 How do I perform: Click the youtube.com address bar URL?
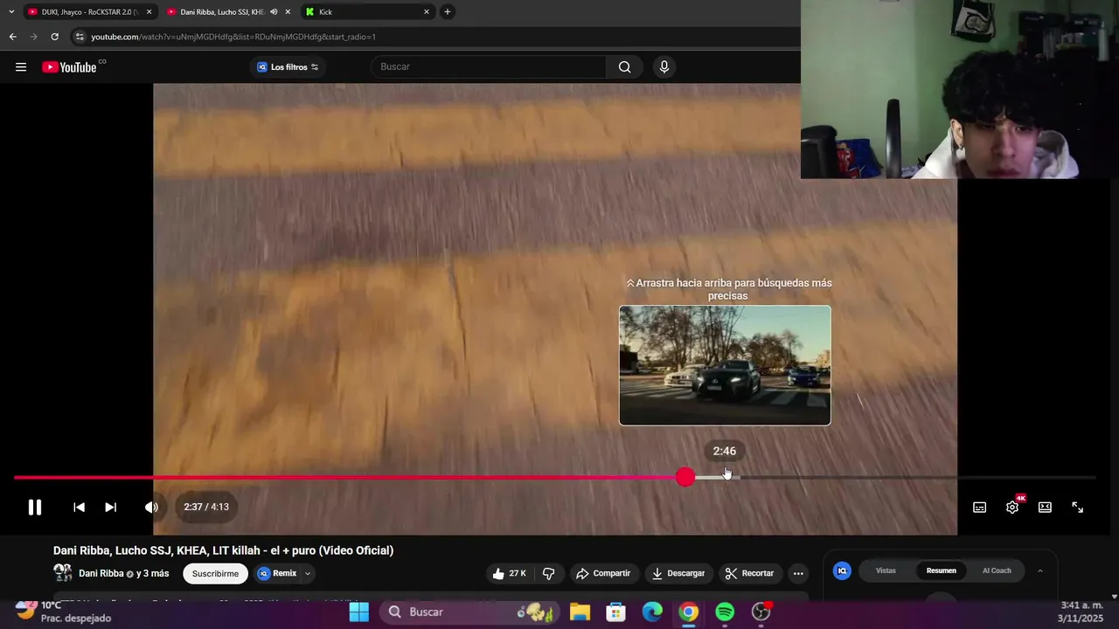233,37
